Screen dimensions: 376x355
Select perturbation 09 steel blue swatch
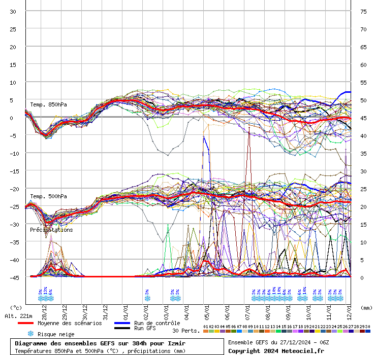[x=250, y=331]
